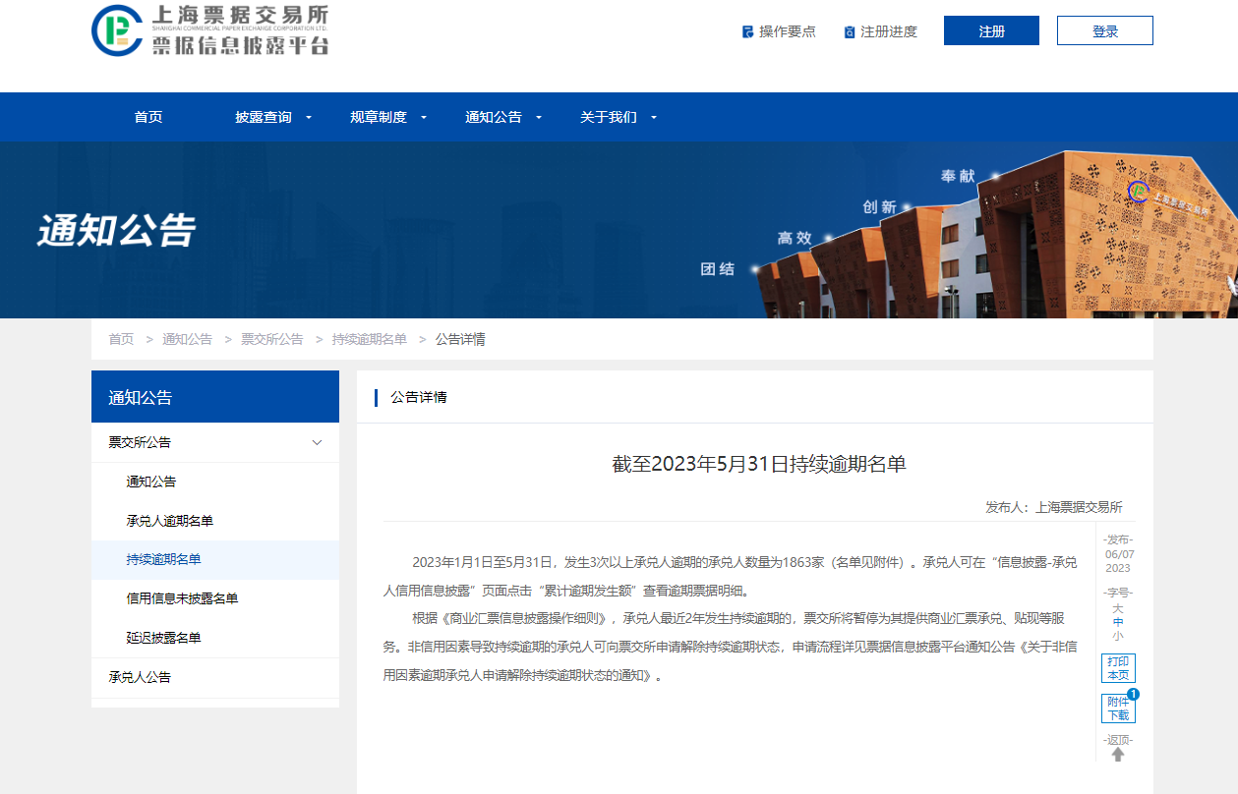The width and height of the screenshot is (1238, 794).
Task: Expand the 规章制度 dropdown arrow
Action: point(424,118)
